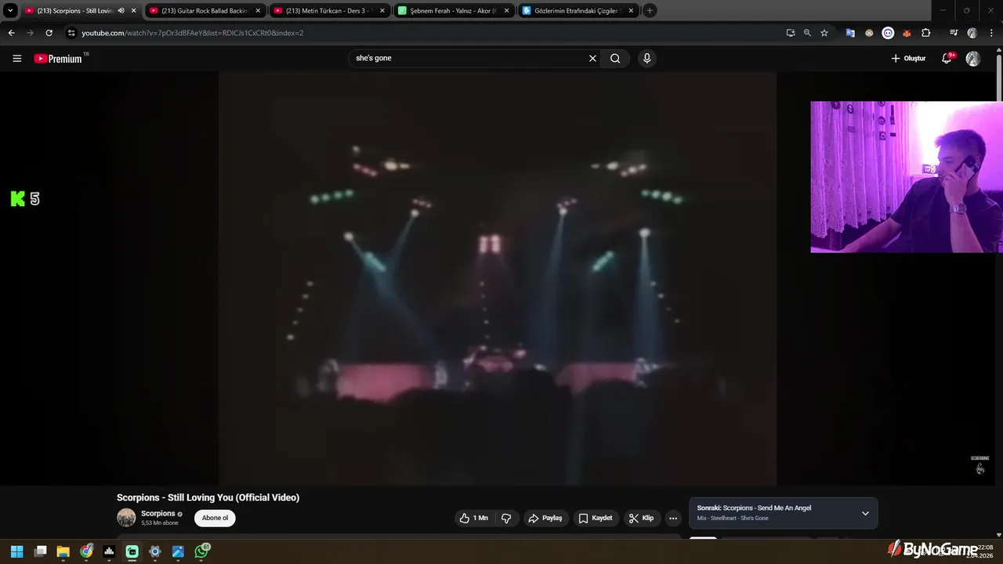
Task: Open media control playlist icon
Action: point(954,33)
